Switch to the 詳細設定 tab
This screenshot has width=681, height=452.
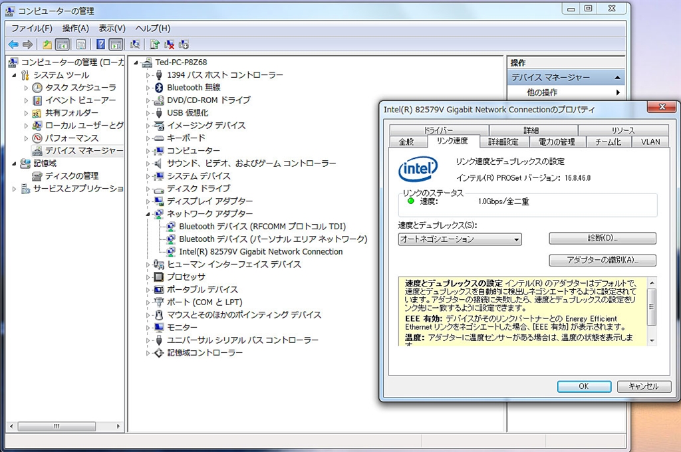pos(504,142)
